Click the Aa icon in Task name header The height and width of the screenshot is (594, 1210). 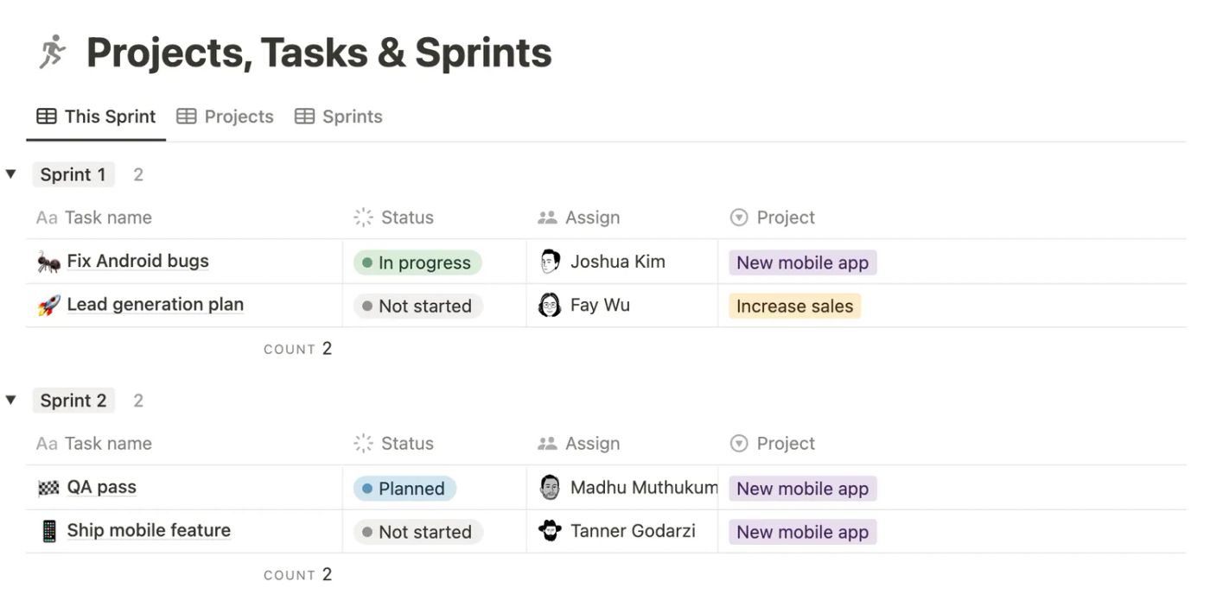tap(47, 217)
